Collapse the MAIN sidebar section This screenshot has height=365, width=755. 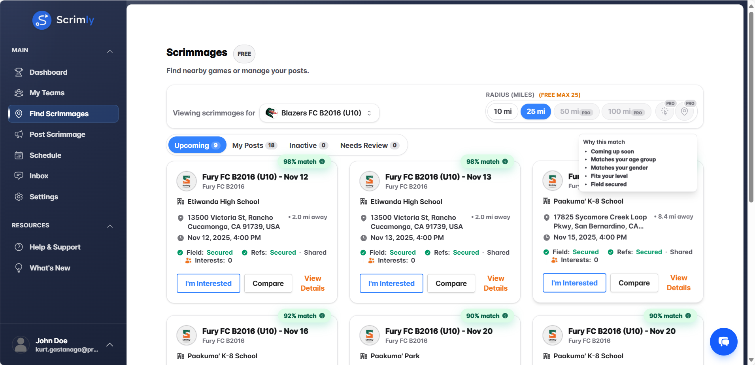(110, 51)
